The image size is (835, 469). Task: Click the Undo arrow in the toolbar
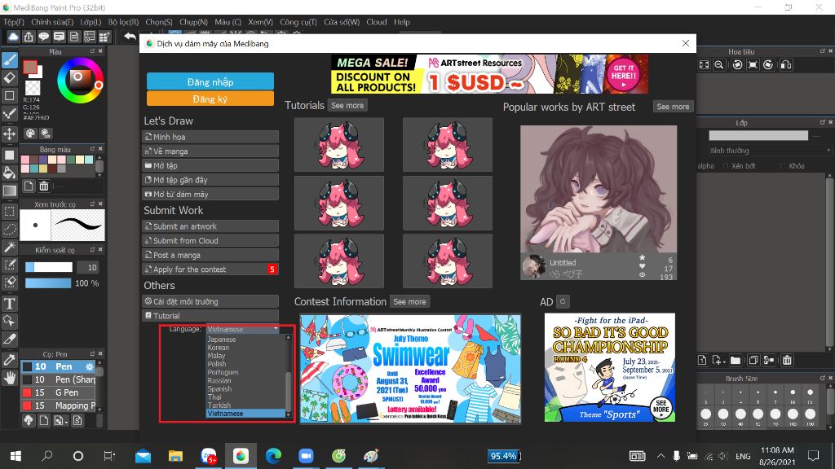(130, 37)
